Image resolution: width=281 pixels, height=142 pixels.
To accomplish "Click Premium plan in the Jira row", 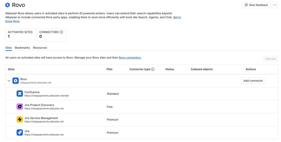I will pyautogui.click(x=113, y=133).
